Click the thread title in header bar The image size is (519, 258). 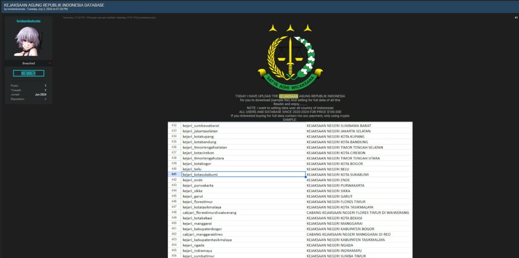(54, 5)
